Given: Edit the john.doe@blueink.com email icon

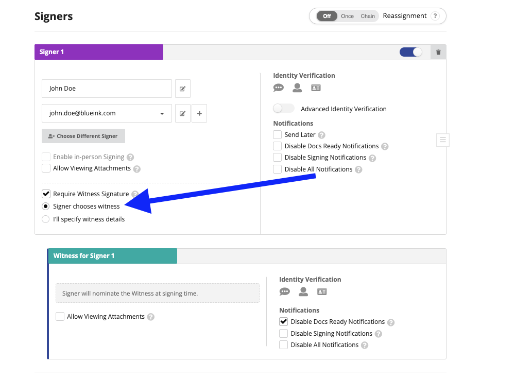Looking at the screenshot, I should [x=183, y=113].
